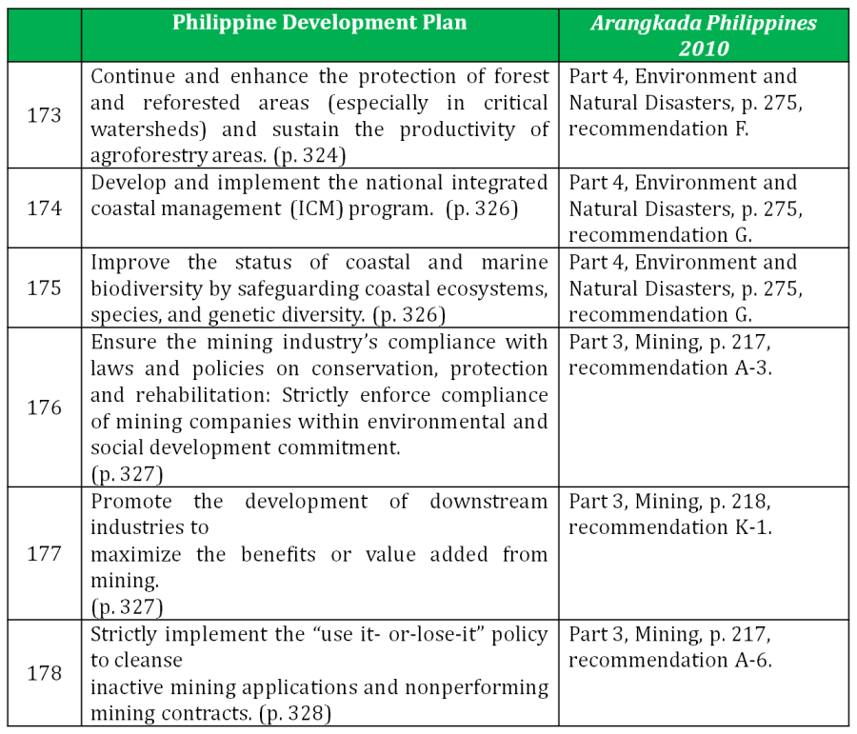The height and width of the screenshot is (734, 857).
Task: Click row number 176
Action: tap(44, 407)
